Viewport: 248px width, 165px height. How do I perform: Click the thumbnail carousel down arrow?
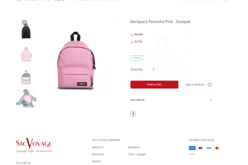point(24,103)
